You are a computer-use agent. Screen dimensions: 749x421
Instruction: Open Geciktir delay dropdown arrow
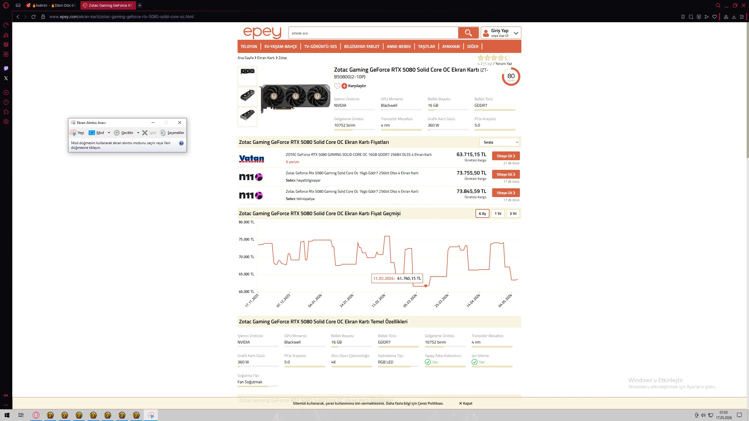coord(138,133)
